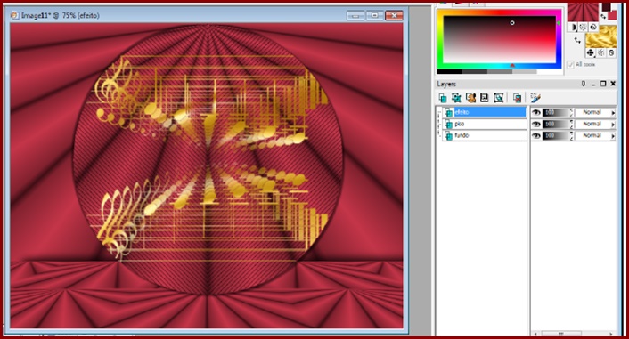Click the background transparent button
The height and width of the screenshot is (339, 629).
[611, 52]
